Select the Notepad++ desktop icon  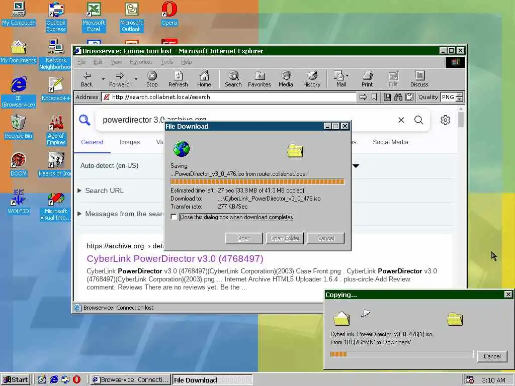coord(56,89)
